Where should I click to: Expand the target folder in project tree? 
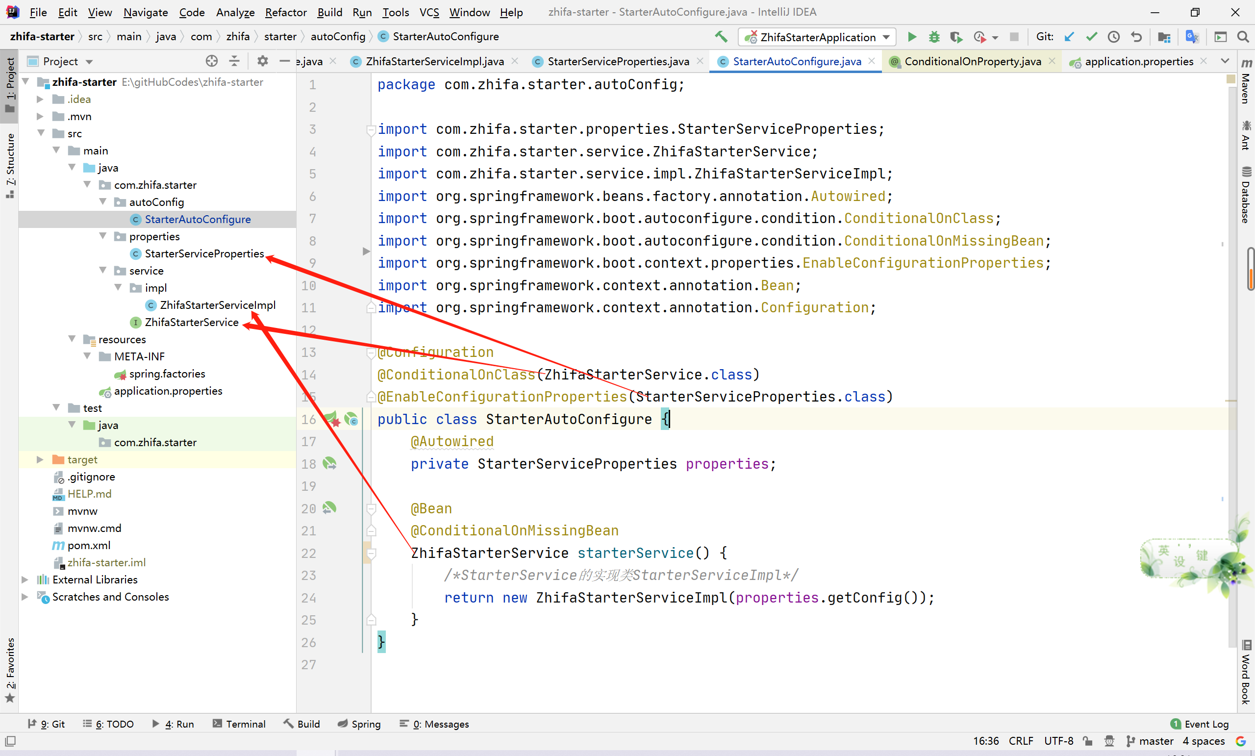click(x=40, y=459)
